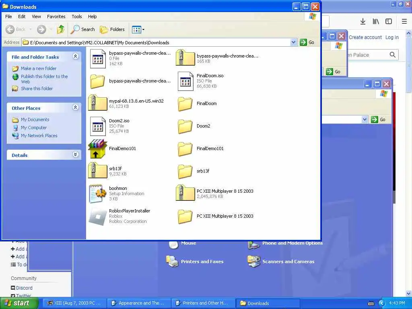
Task: Open the Favorites menu
Action: click(56, 16)
